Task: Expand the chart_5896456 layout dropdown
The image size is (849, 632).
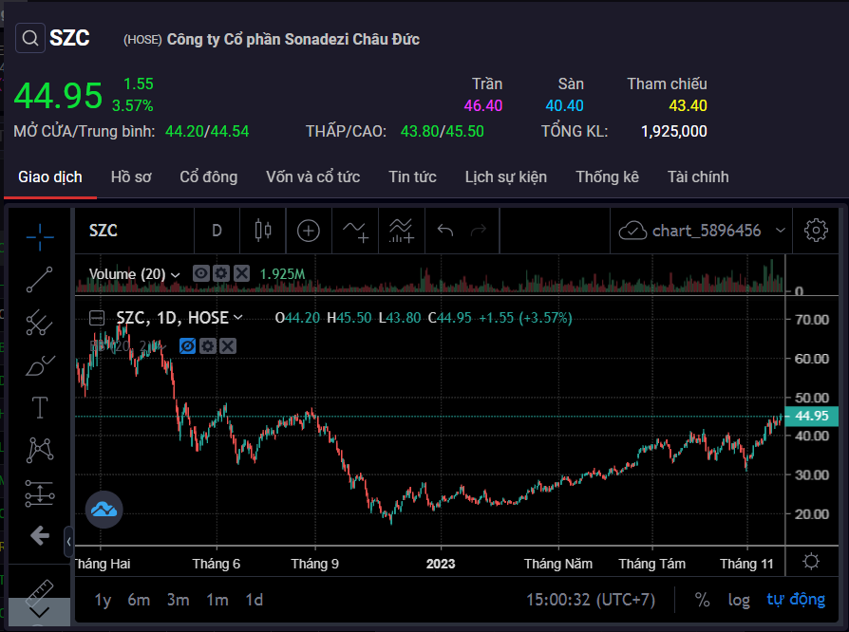Action: [781, 231]
